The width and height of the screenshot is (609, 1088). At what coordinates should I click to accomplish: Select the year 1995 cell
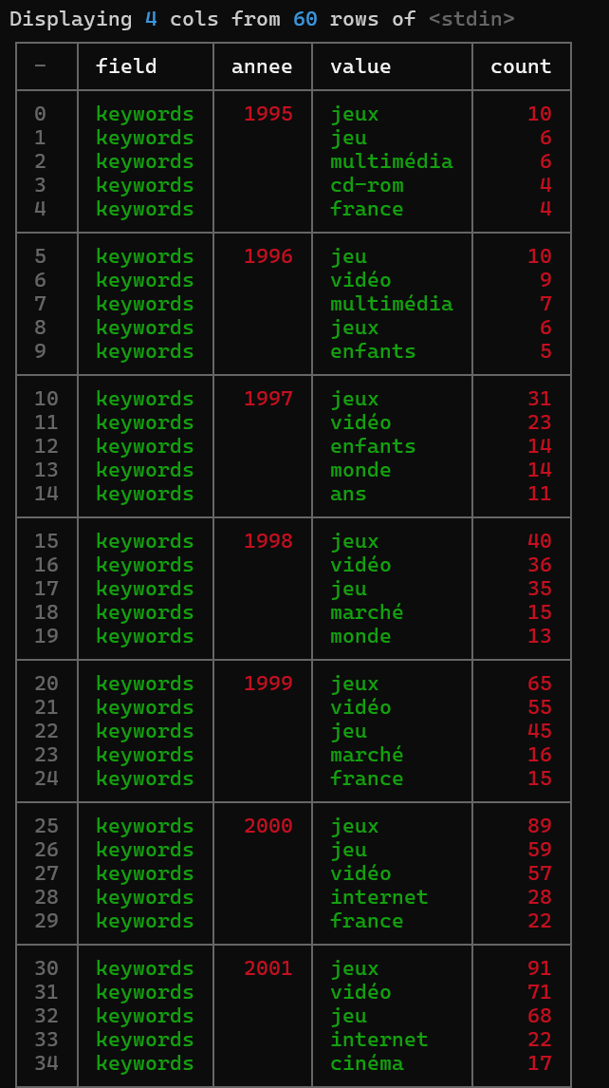point(268,114)
